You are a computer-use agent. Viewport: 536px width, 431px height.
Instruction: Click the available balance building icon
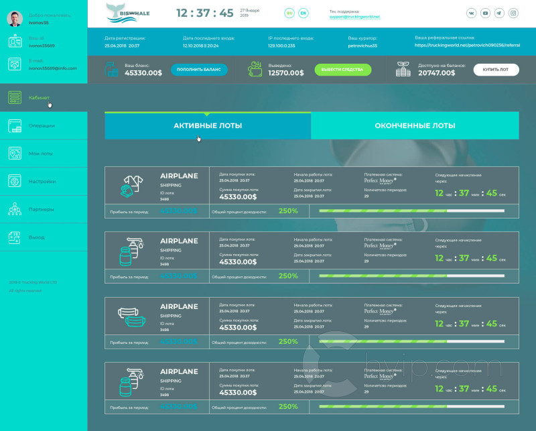click(403, 69)
